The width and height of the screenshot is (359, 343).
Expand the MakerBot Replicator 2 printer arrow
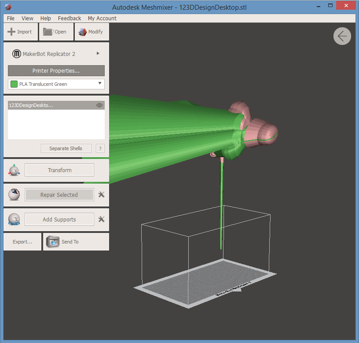(98, 53)
